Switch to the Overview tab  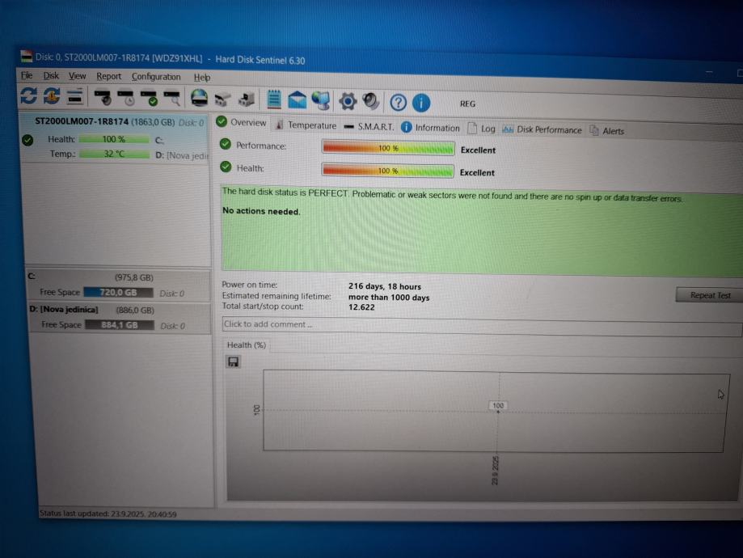coord(242,122)
